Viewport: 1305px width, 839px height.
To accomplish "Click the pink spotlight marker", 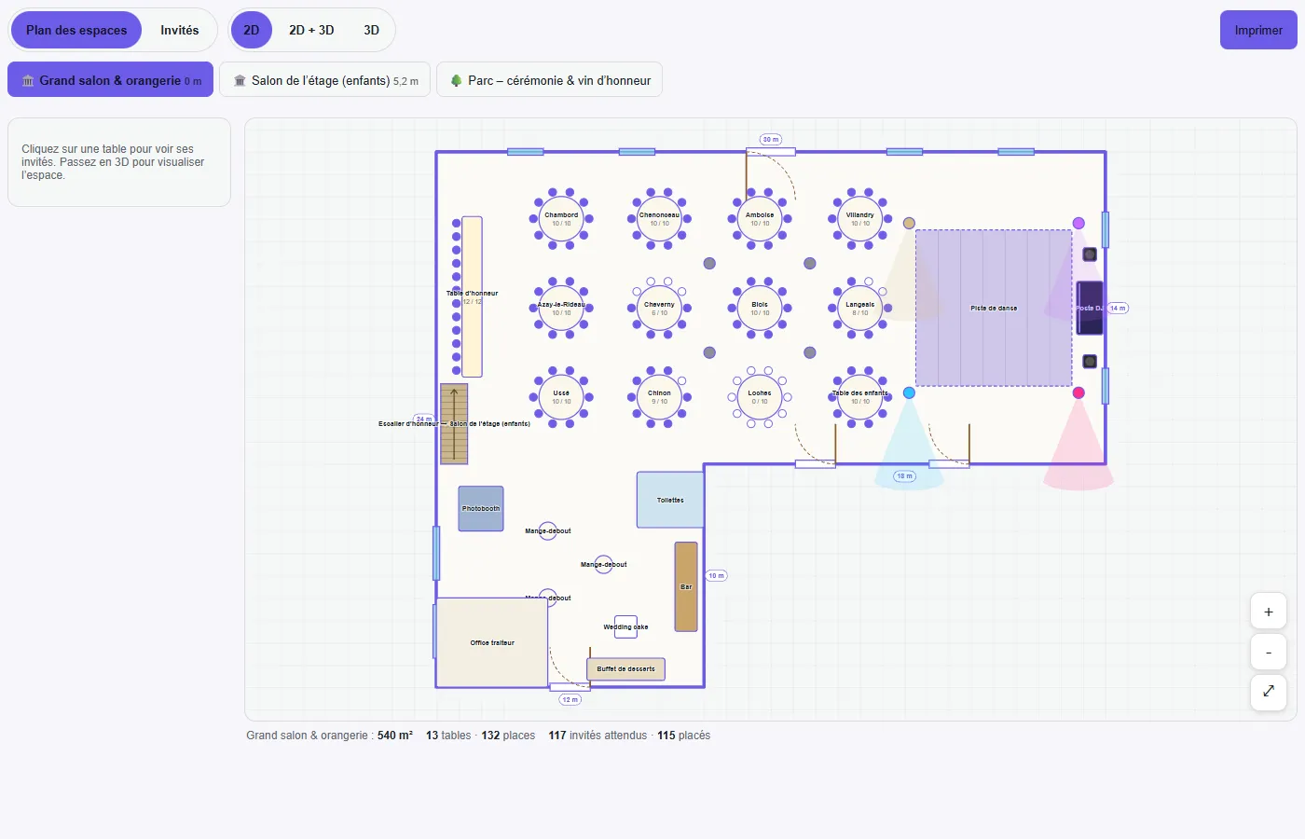I will pos(1078,392).
